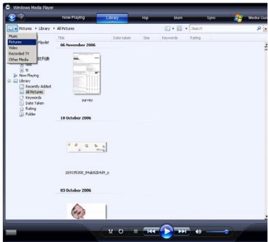Viewport: 268px width, 242px height.
Task: Click the large round Play button
Action: pyautogui.click(x=167, y=231)
